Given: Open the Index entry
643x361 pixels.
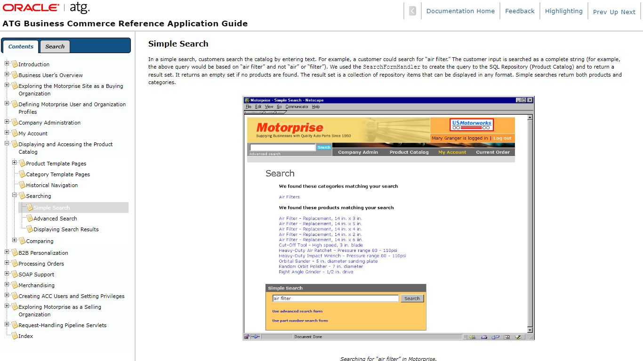Looking at the screenshot, I should 25,336.
